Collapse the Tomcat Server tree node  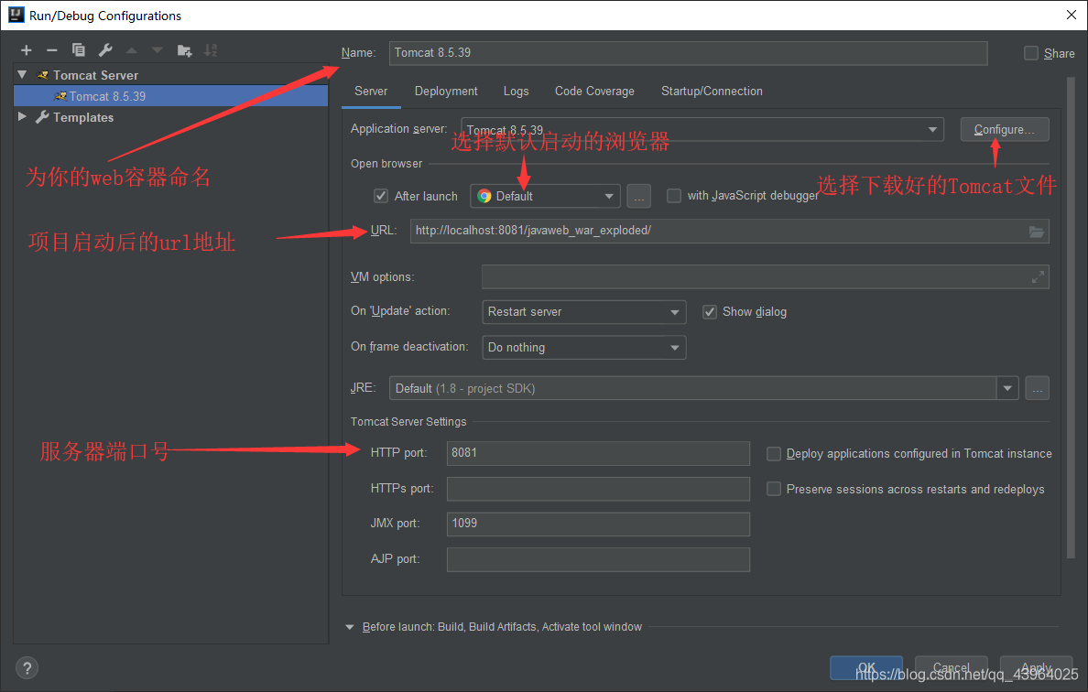tap(22, 75)
